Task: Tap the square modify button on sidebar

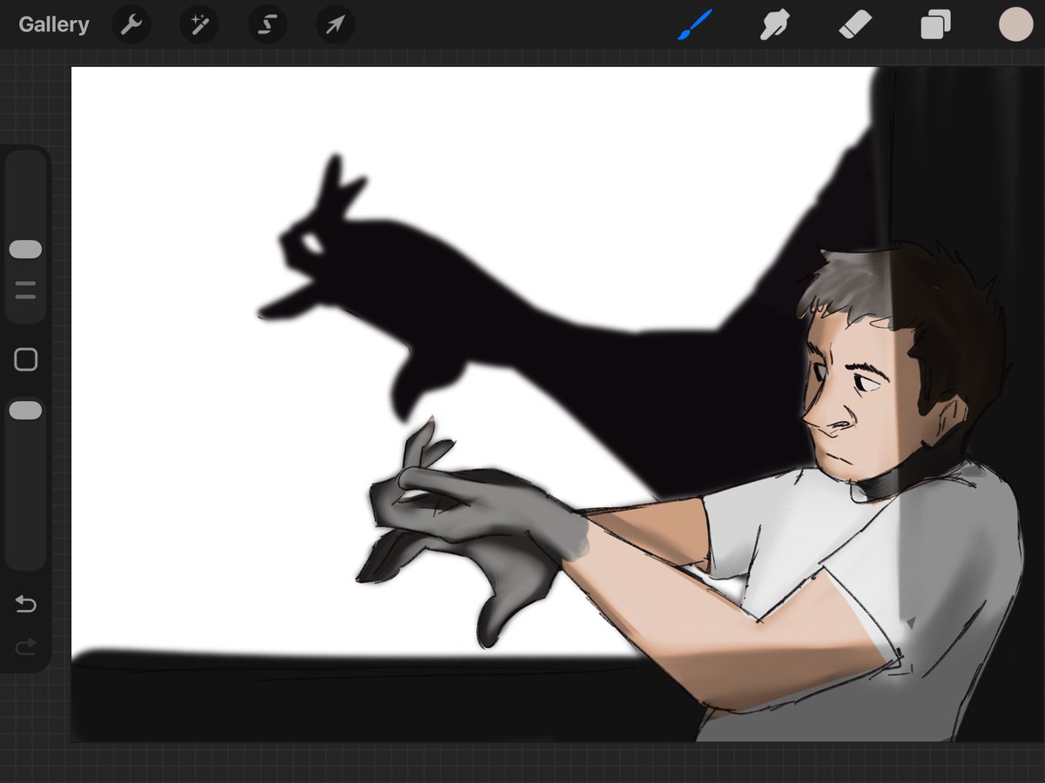Action: tap(26, 359)
